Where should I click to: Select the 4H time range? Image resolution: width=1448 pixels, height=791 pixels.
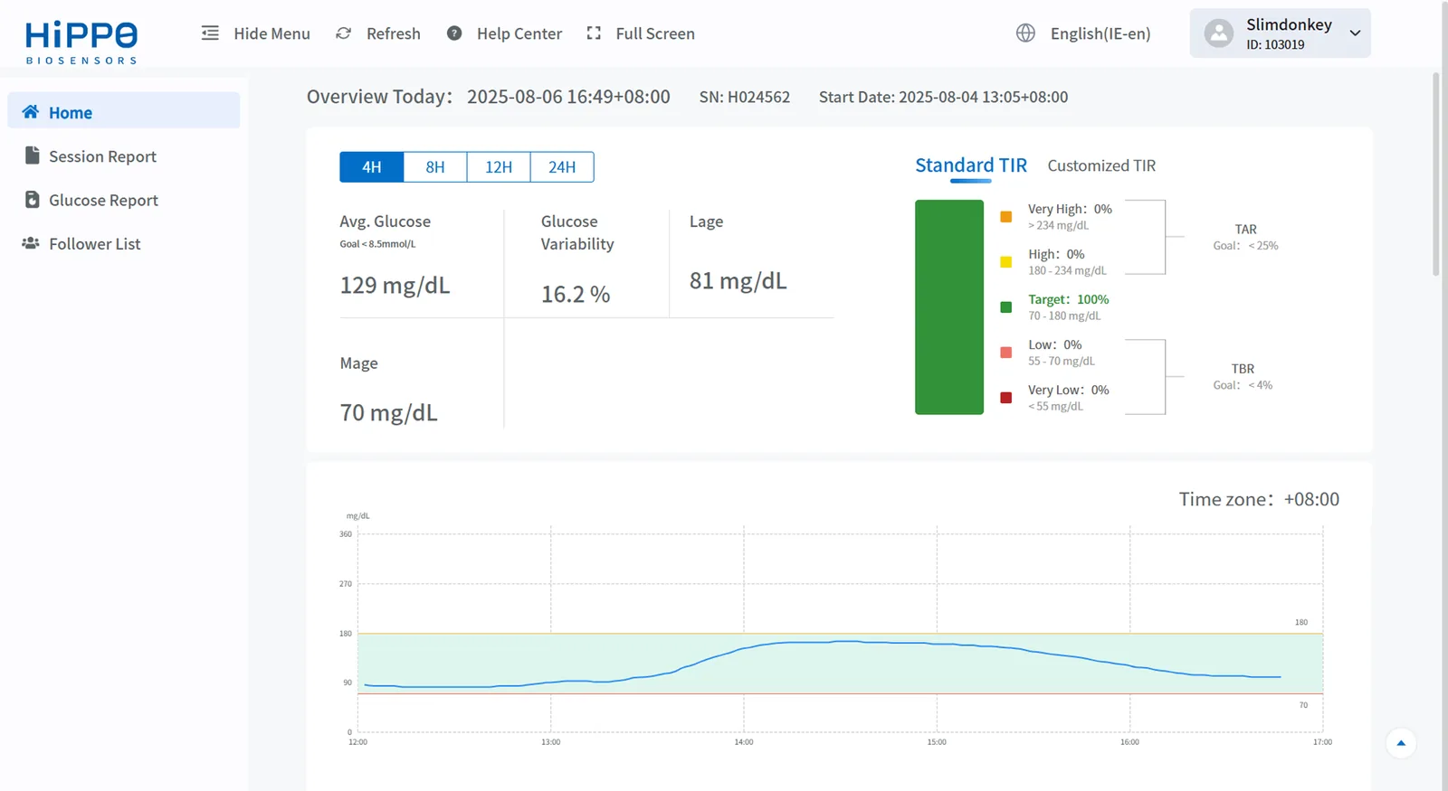click(372, 167)
